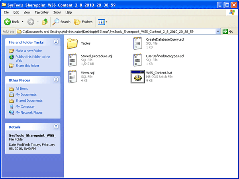This screenshot has width=239, height=179.
Task: Click the My Network Places icon
Action: click(11, 113)
